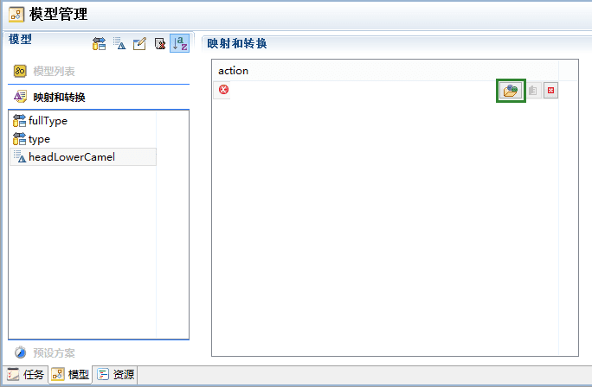
Task: Switch to the 资源 tab
Action: (115, 375)
